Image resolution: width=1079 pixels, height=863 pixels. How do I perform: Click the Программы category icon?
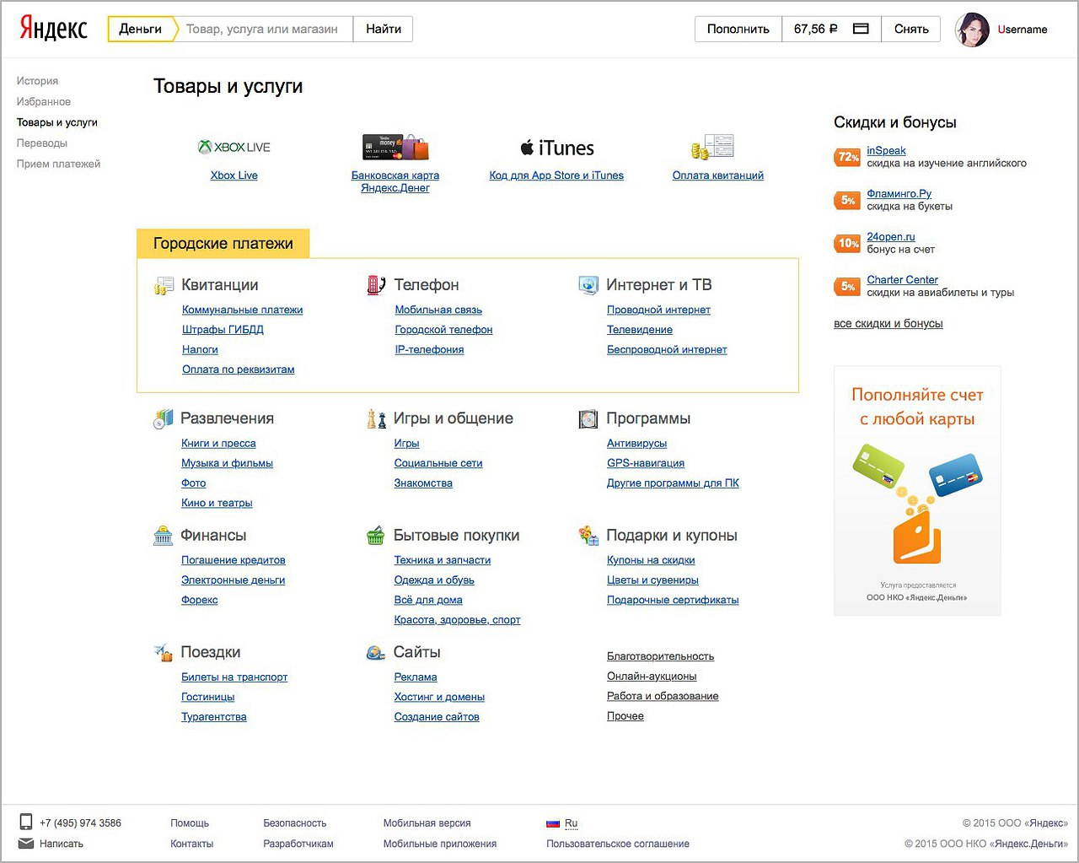588,418
